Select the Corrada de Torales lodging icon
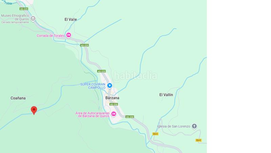Viewport: 271px width, 153px height. 69,35
